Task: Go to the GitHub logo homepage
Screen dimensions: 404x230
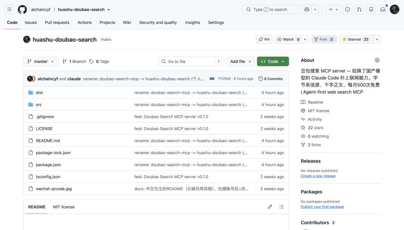Action: coord(22,9)
